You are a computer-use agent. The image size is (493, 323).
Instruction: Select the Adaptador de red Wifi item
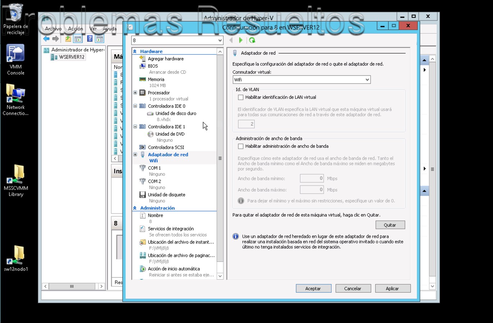168,158
